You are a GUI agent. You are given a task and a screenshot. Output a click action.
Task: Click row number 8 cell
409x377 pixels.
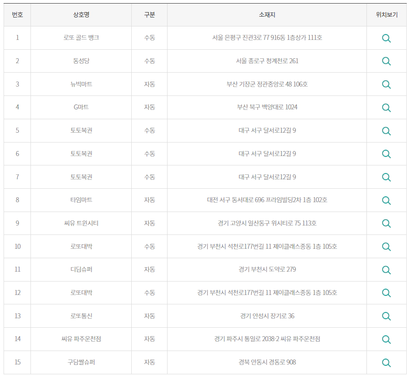(x=17, y=200)
